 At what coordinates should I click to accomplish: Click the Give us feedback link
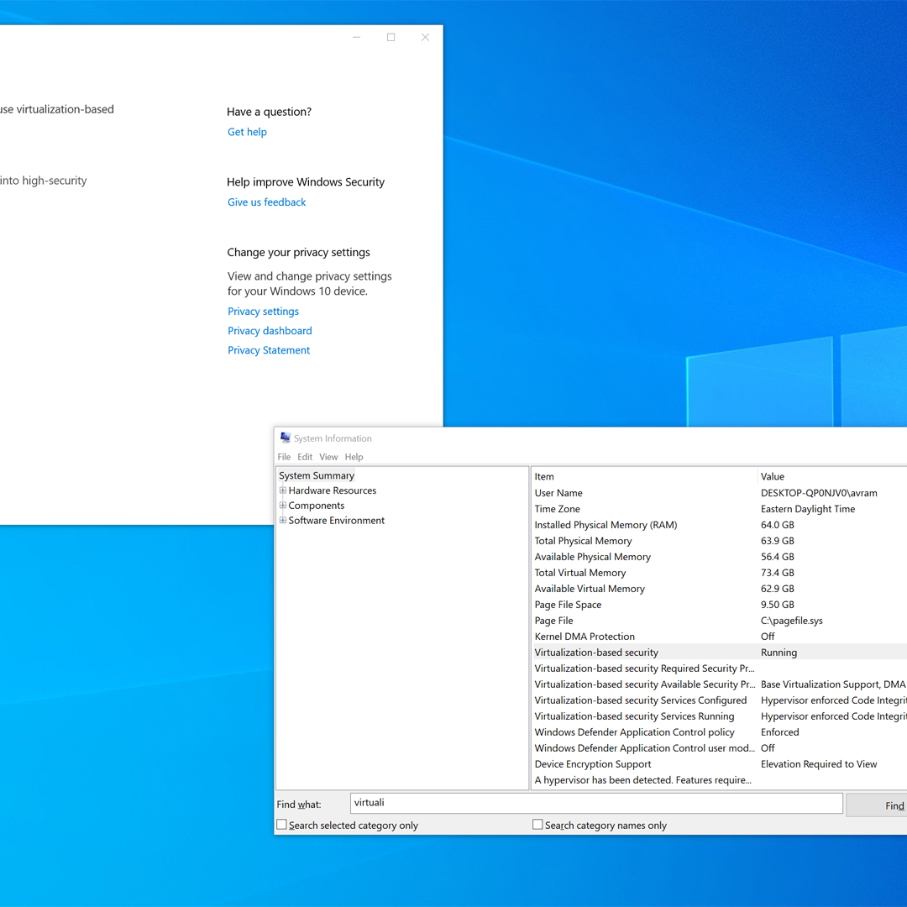pyautogui.click(x=267, y=202)
